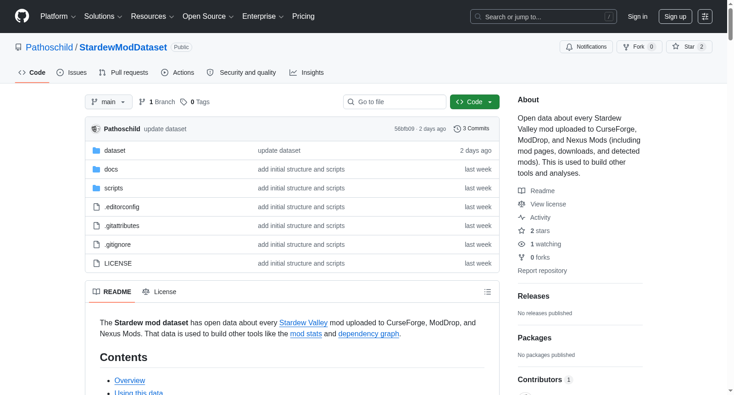Expand the Open Source menu
The height and width of the screenshot is (395, 734).
point(208,17)
